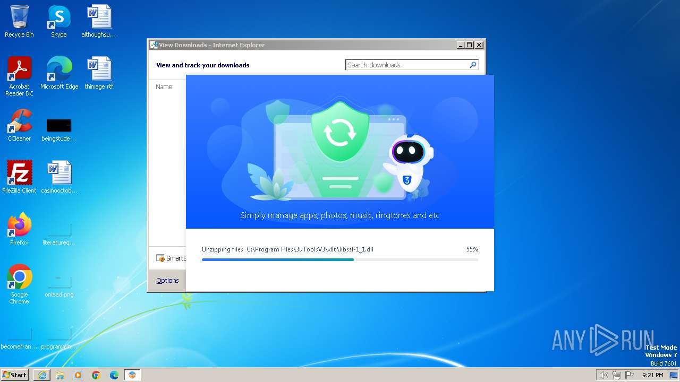
Task: Open the Options link in View Downloads
Action: coord(167,281)
